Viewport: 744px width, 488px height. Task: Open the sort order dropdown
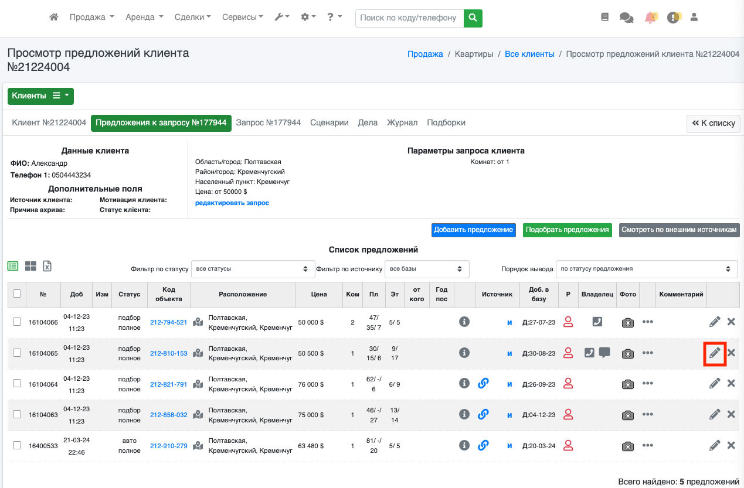[x=646, y=269]
